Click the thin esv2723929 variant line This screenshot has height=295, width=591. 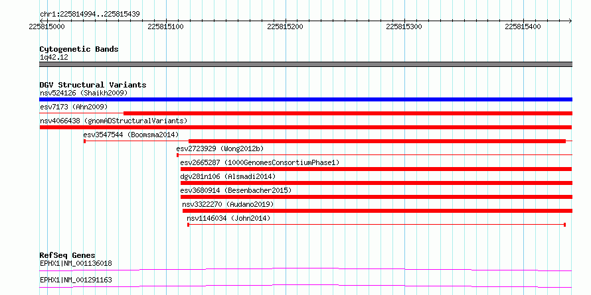(375, 154)
